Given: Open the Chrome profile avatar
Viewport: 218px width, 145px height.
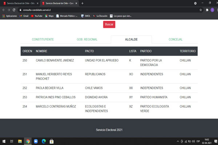Looking at the screenshot, I should [212, 10].
